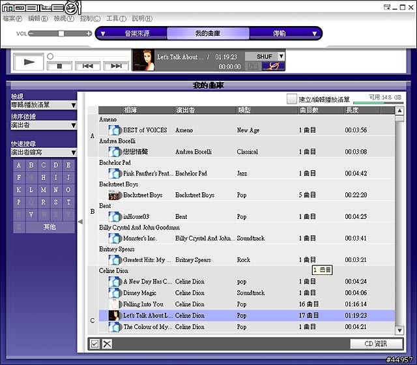417x365 pixels.
Task: Expand the 快速搜尋 dropdown
Action: coord(74,153)
